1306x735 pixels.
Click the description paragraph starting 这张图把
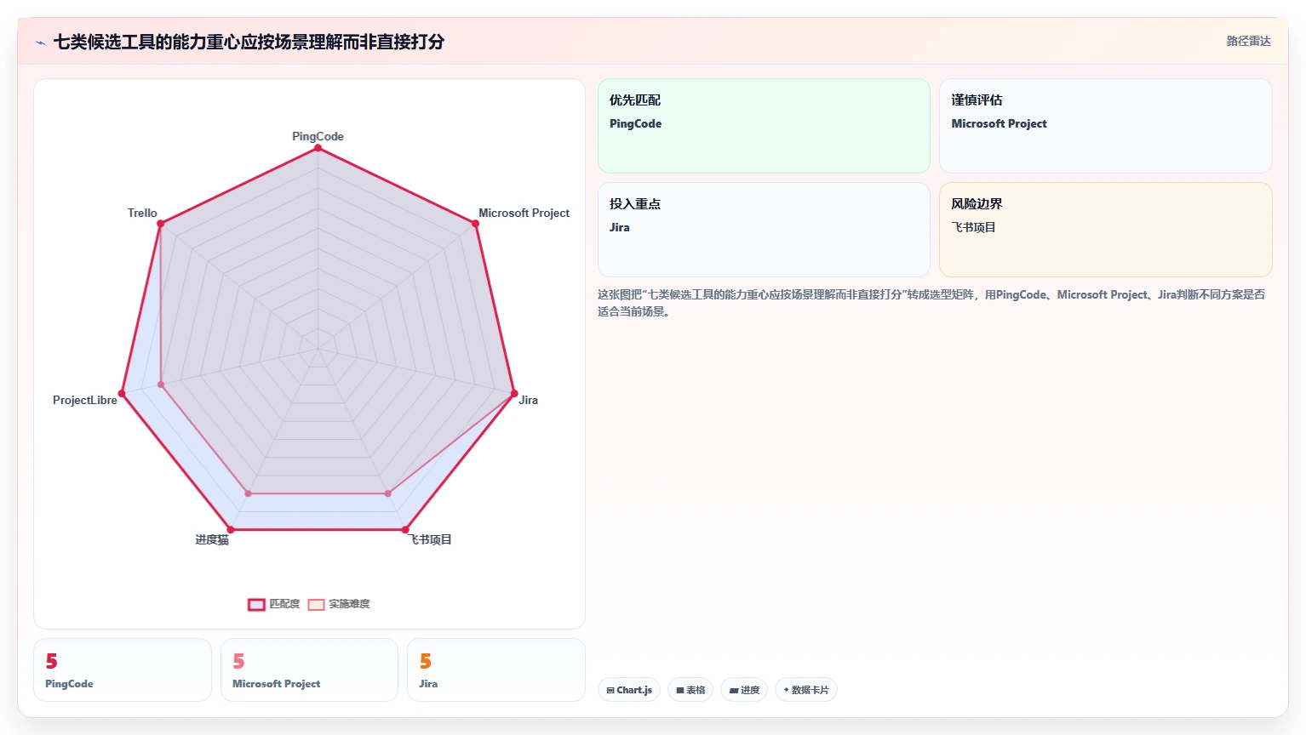931,303
